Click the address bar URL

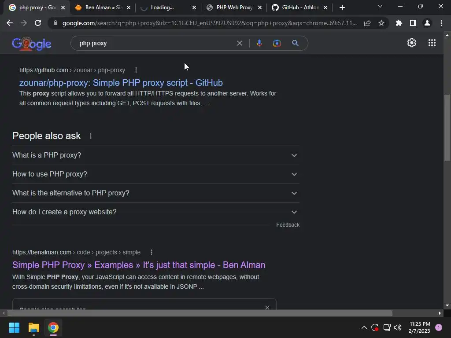point(209,23)
